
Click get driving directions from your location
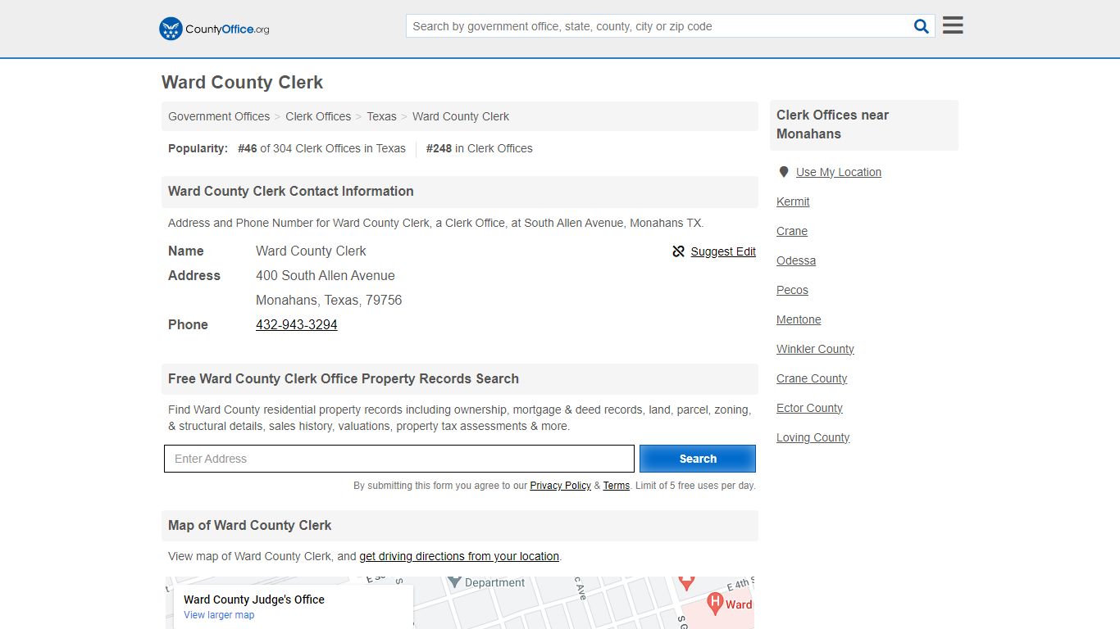pyautogui.click(x=459, y=556)
